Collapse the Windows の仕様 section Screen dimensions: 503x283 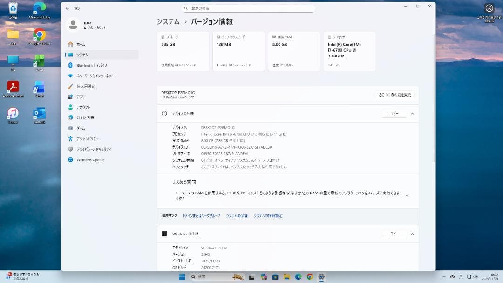(x=412, y=234)
